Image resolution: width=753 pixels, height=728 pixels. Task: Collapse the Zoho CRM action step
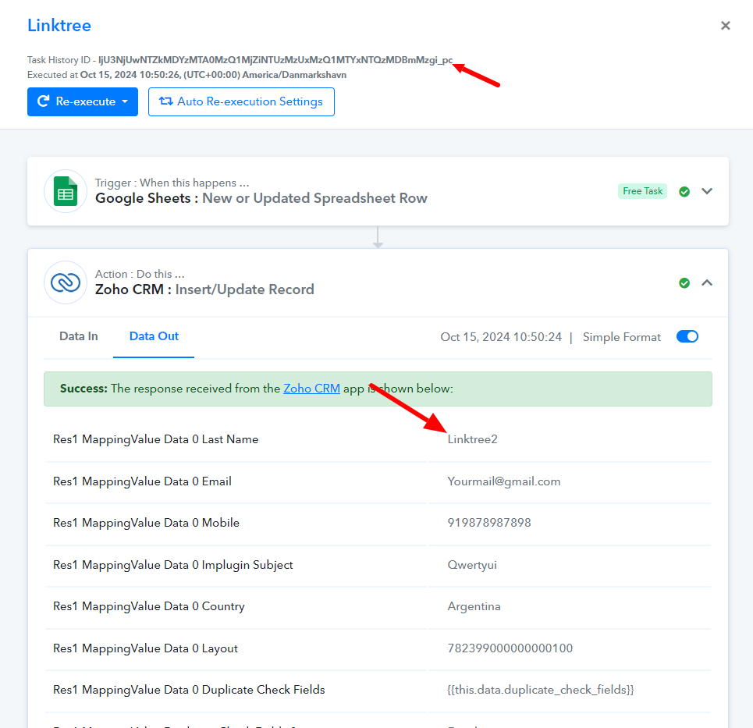click(x=707, y=282)
